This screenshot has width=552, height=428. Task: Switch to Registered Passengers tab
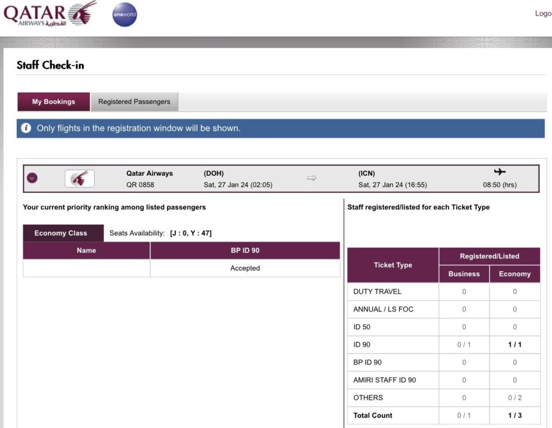point(134,102)
